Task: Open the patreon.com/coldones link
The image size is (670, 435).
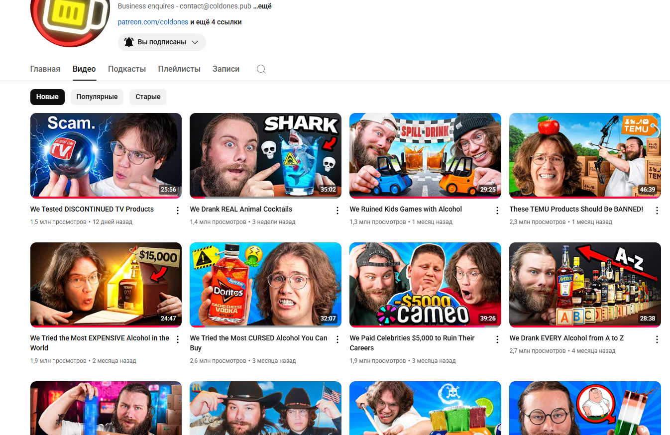Action: tap(153, 22)
